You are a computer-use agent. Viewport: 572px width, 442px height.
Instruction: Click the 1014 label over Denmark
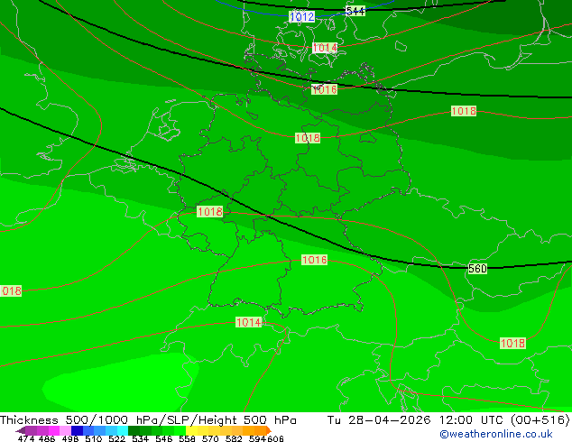pyautogui.click(x=325, y=48)
